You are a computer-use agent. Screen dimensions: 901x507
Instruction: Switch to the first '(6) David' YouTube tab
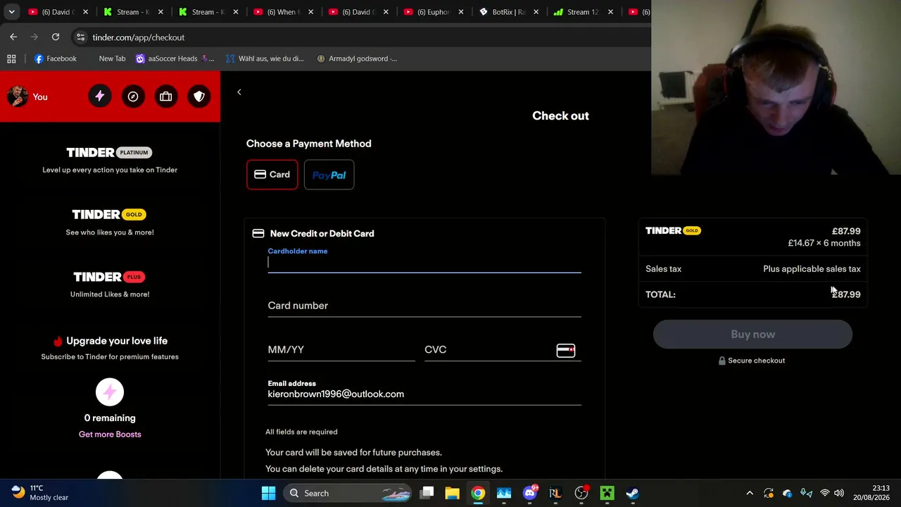pyautogui.click(x=53, y=12)
